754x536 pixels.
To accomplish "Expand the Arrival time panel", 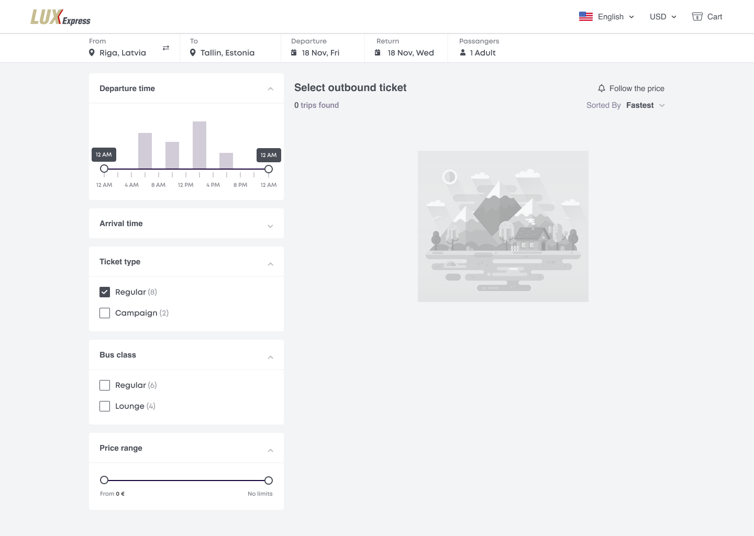I will [271, 226].
